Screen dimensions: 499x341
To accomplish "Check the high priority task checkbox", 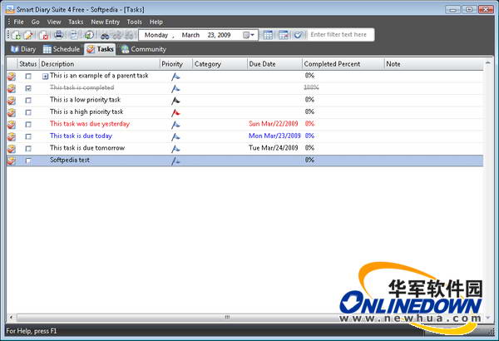I will [x=28, y=112].
